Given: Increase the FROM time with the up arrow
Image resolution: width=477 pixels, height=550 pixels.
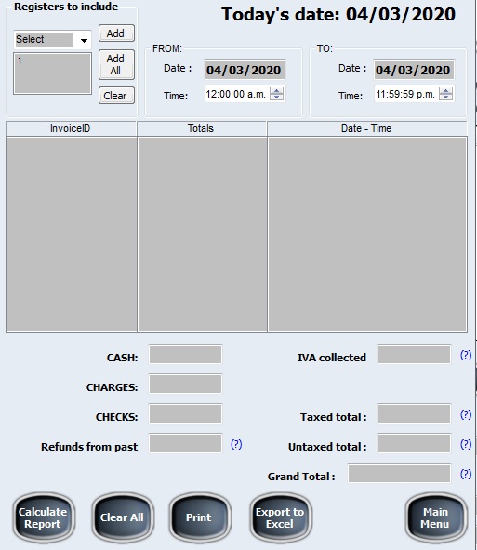Looking at the screenshot, I should (276, 91).
